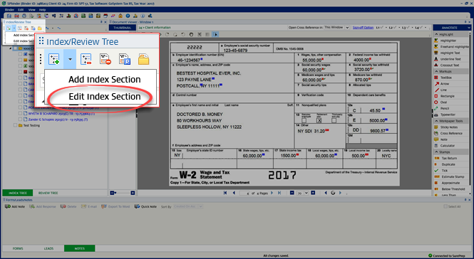Collapse the Workpaper Tools section
The height and width of the screenshot is (259, 474).
(x=436, y=121)
